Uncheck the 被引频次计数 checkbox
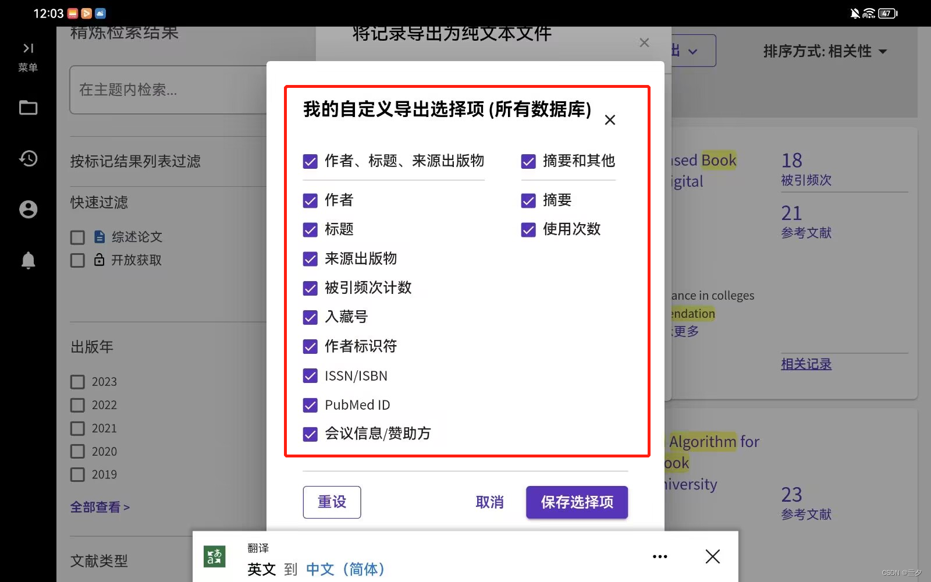This screenshot has width=931, height=582. coord(310,288)
